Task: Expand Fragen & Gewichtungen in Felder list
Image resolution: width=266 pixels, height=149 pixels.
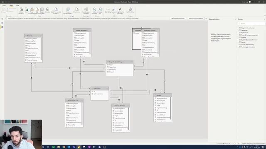Action: pos(238,28)
